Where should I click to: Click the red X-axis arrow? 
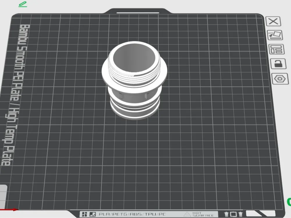[9, 210]
